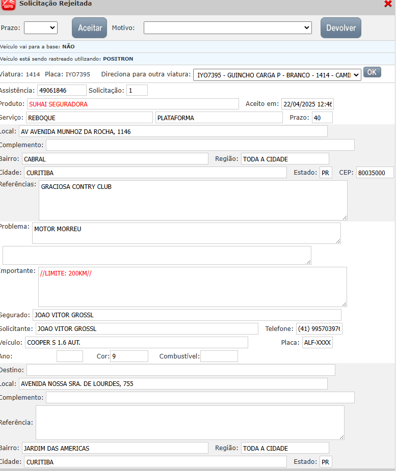Click the resize grip of Referências textarea
The image size is (396, 471).
[x=345, y=217]
